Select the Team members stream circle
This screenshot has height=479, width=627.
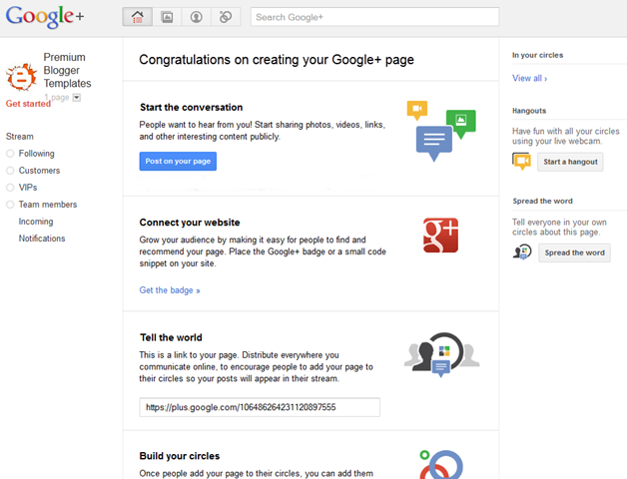(x=10, y=205)
